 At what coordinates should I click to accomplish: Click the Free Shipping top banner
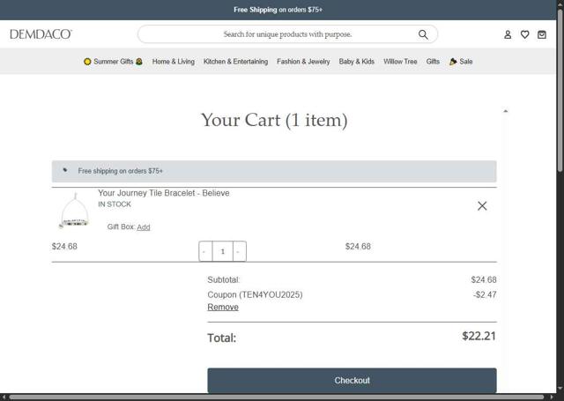[x=278, y=10]
